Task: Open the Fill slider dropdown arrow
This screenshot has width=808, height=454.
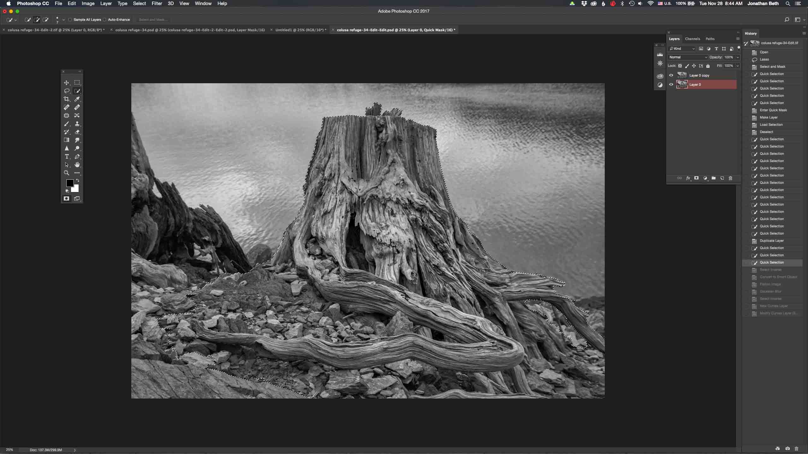Action: (x=738, y=66)
